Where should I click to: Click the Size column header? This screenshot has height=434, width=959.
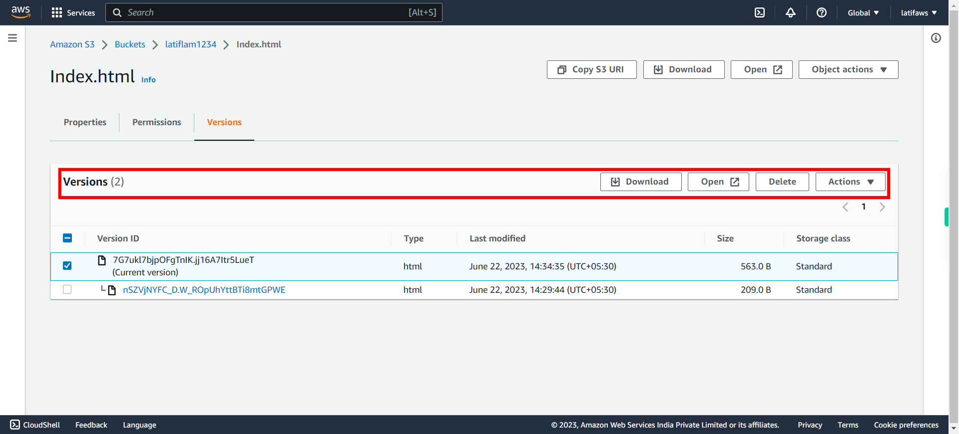pyautogui.click(x=725, y=238)
